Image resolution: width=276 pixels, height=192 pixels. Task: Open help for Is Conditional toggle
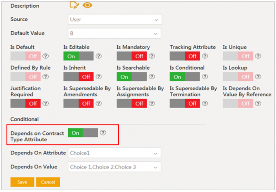[205, 77]
